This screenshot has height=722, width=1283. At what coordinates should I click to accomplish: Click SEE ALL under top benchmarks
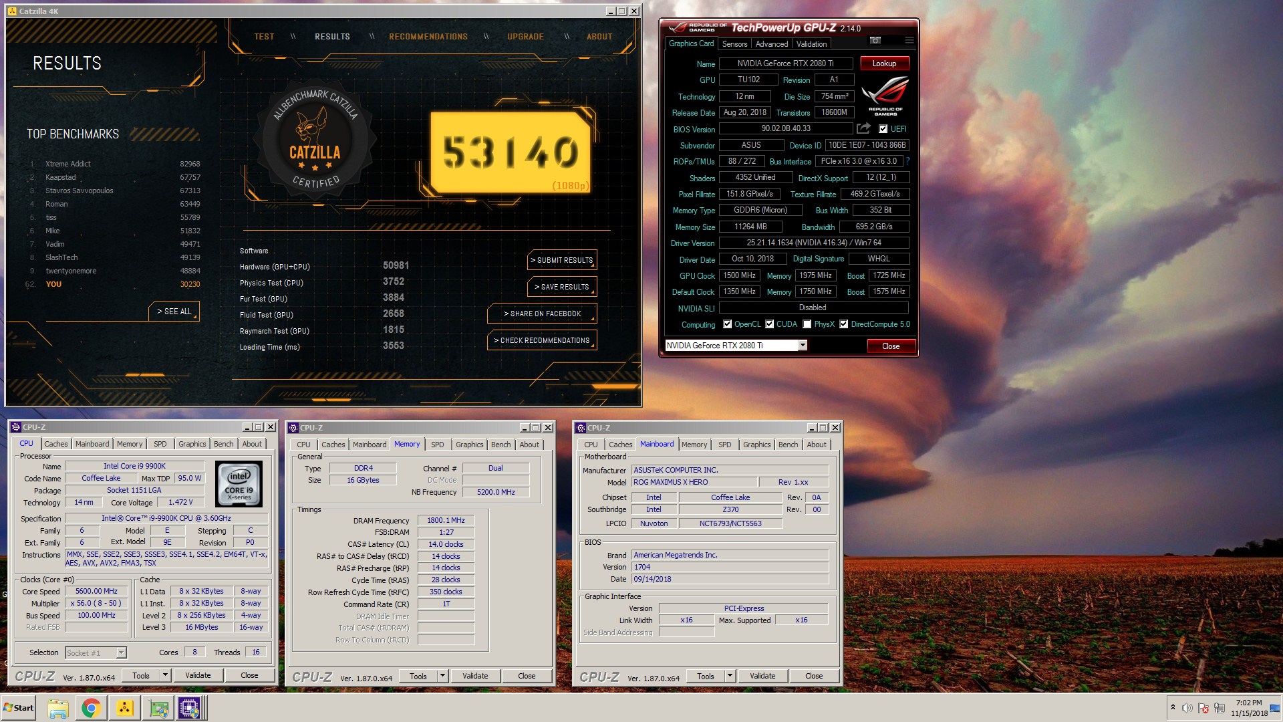174,312
